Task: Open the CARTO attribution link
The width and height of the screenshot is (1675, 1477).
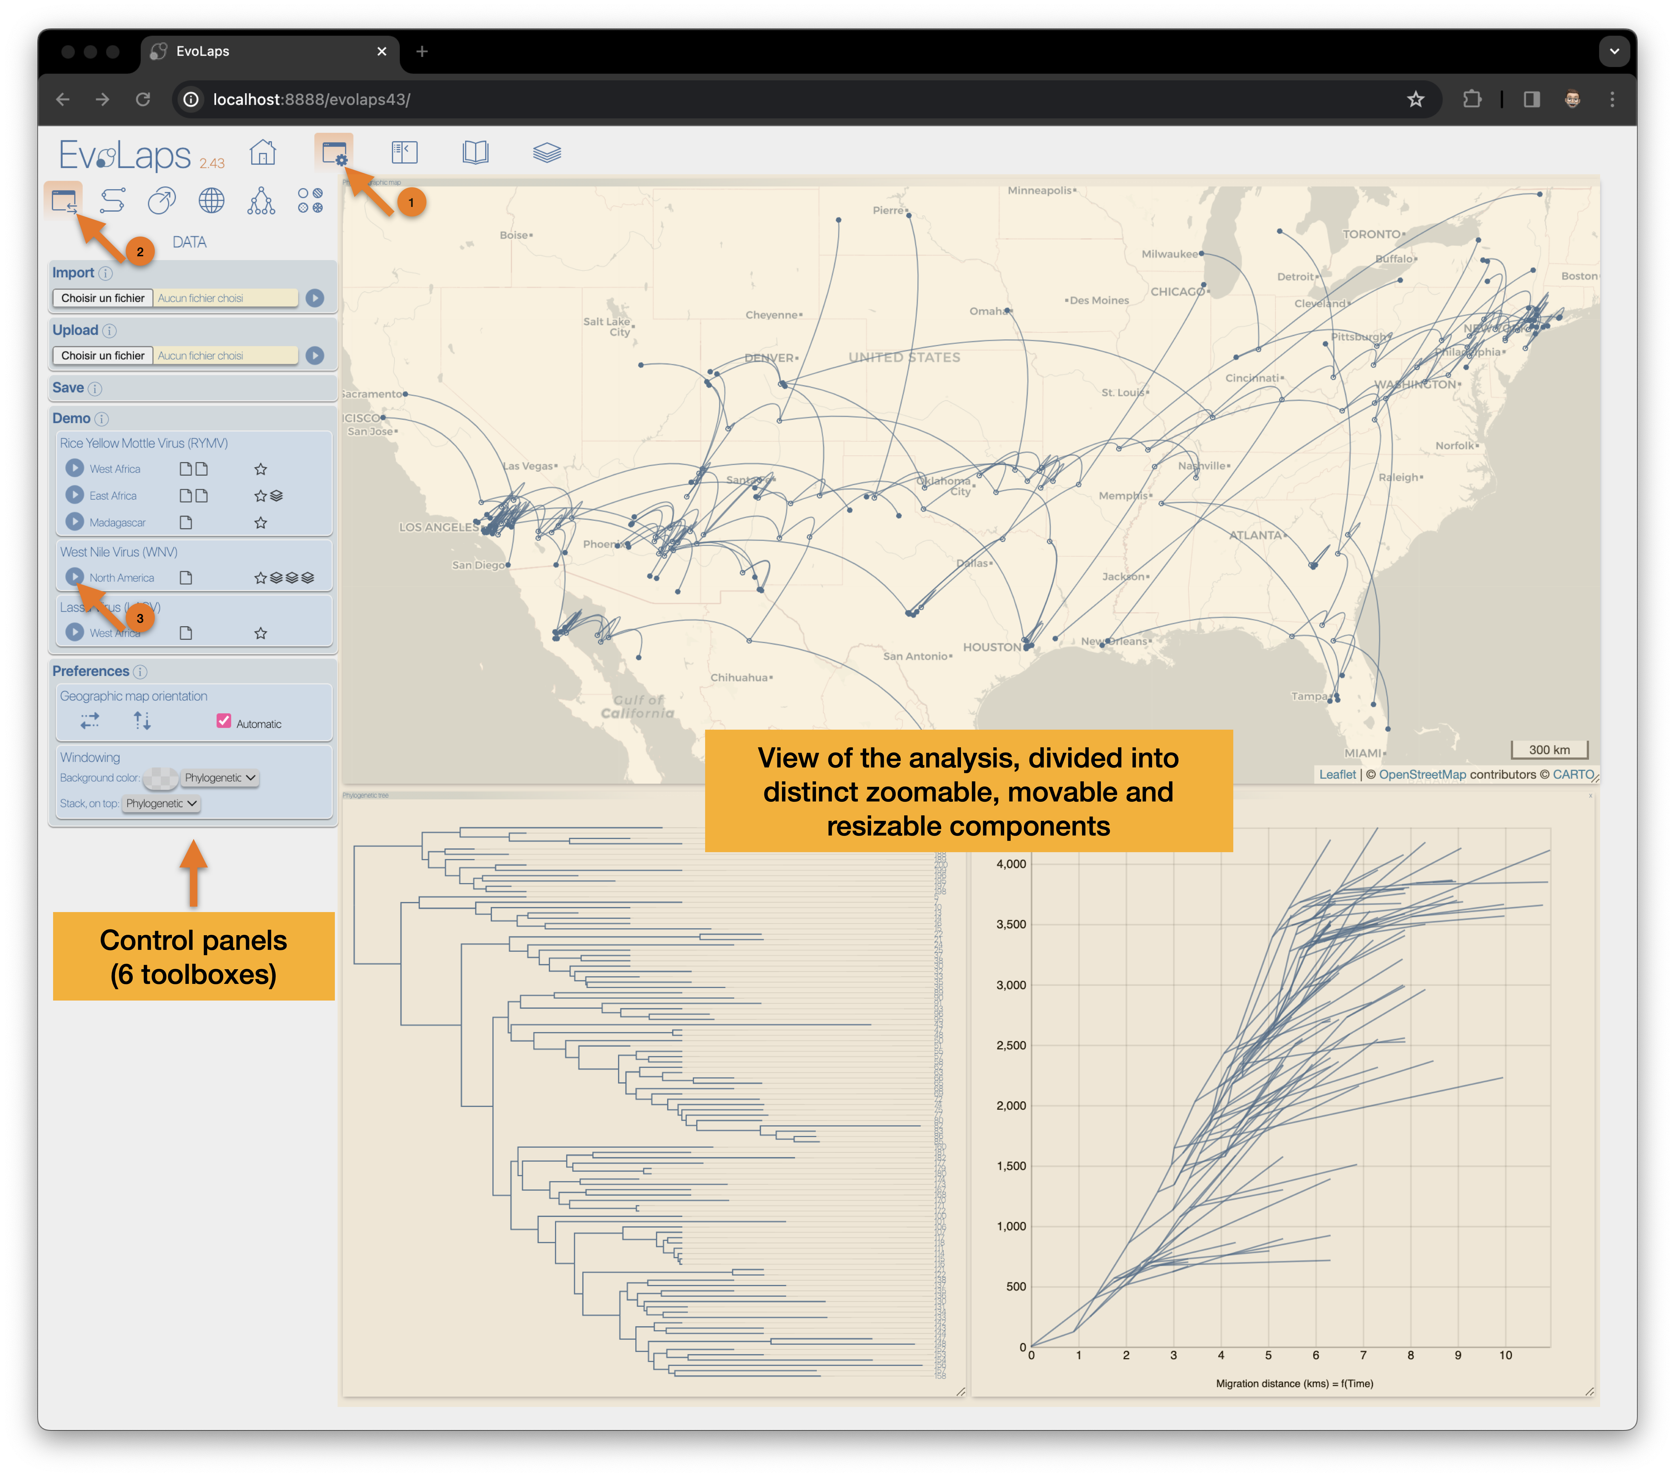Action: pos(1573,775)
